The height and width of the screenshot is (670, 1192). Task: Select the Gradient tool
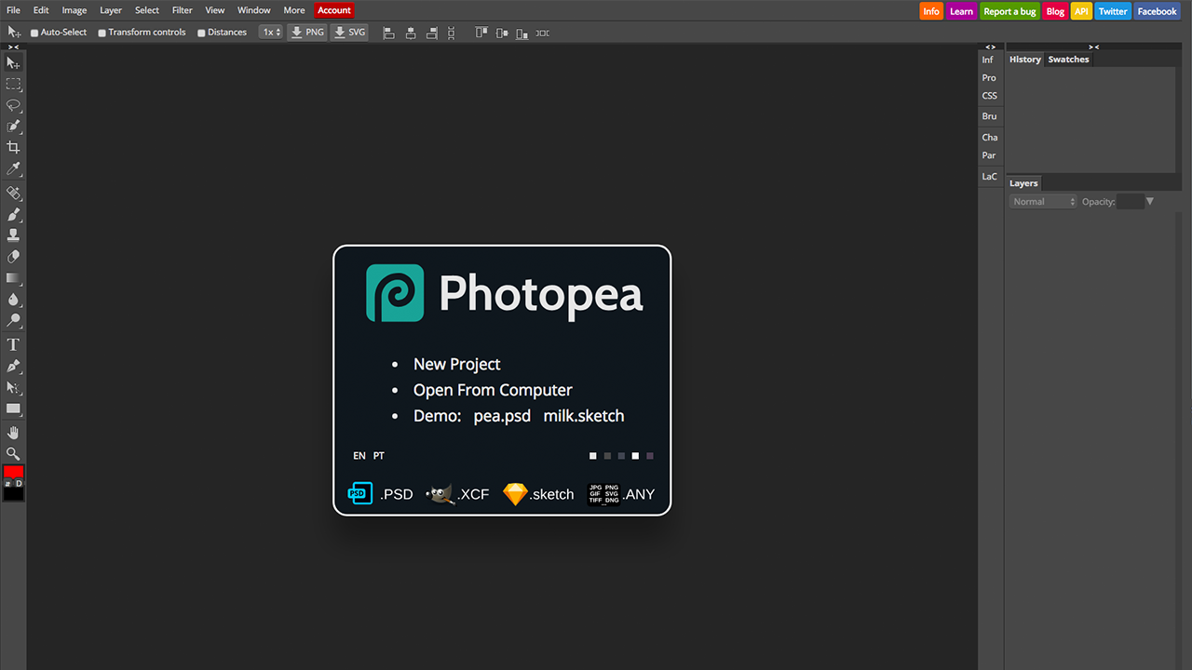point(13,278)
